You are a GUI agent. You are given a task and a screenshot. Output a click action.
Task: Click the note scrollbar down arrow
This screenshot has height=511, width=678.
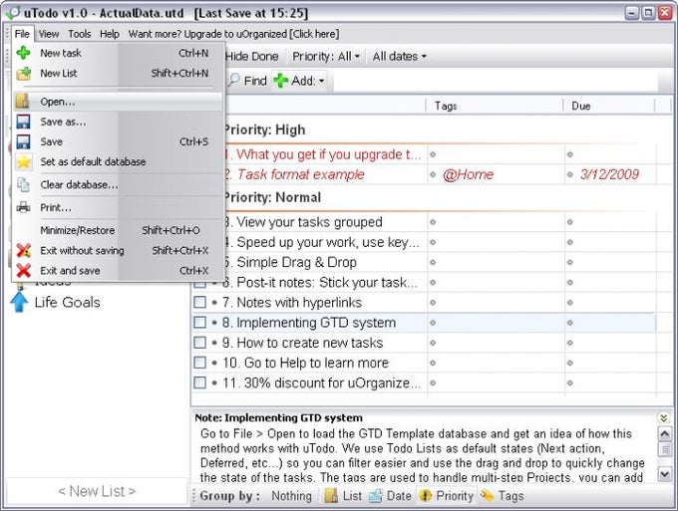[664, 474]
